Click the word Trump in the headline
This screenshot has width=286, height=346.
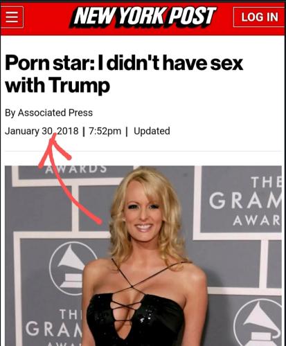pyautogui.click(x=80, y=85)
